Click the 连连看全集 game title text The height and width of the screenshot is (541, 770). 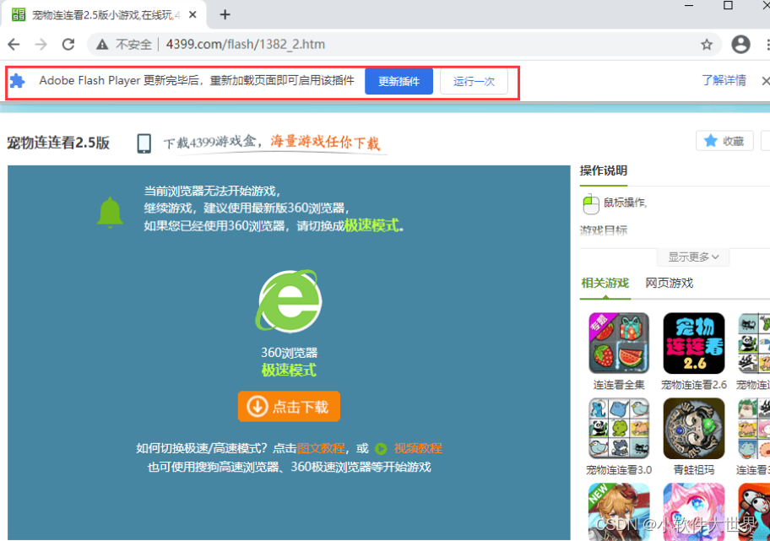click(x=619, y=385)
